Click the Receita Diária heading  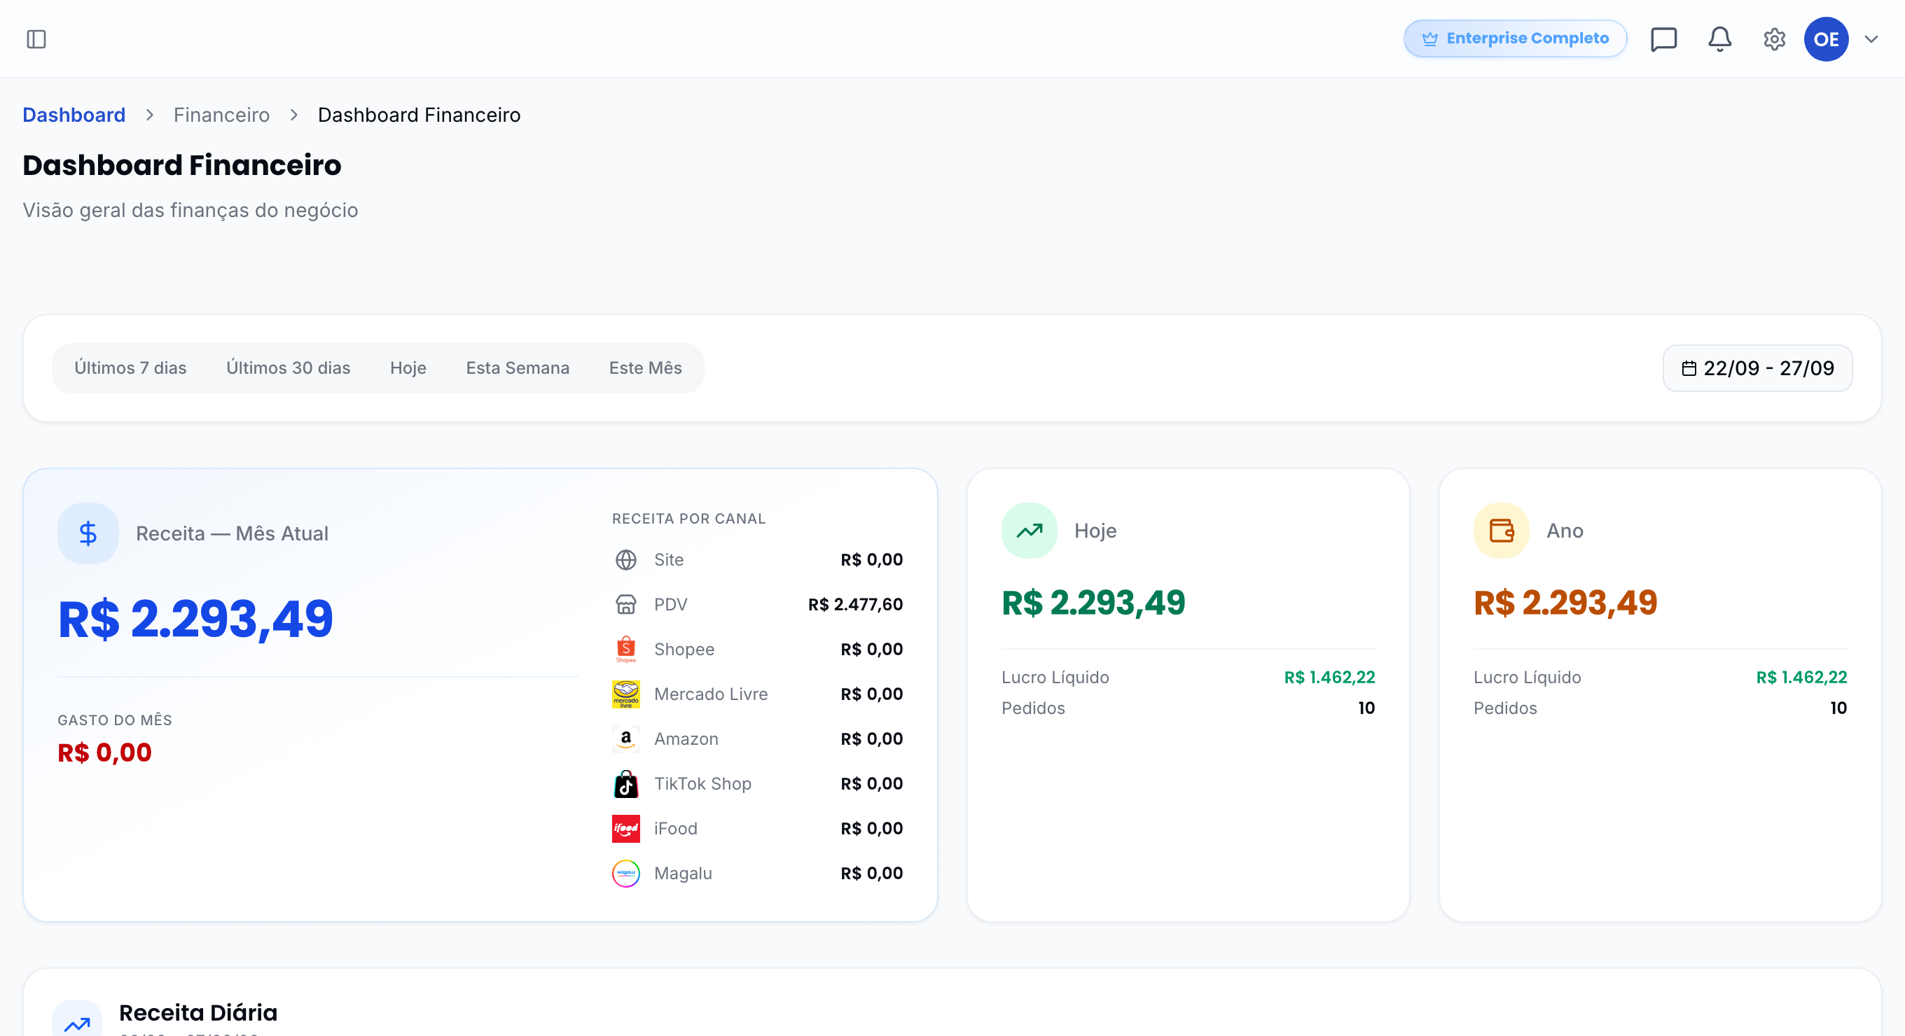pos(198,1012)
